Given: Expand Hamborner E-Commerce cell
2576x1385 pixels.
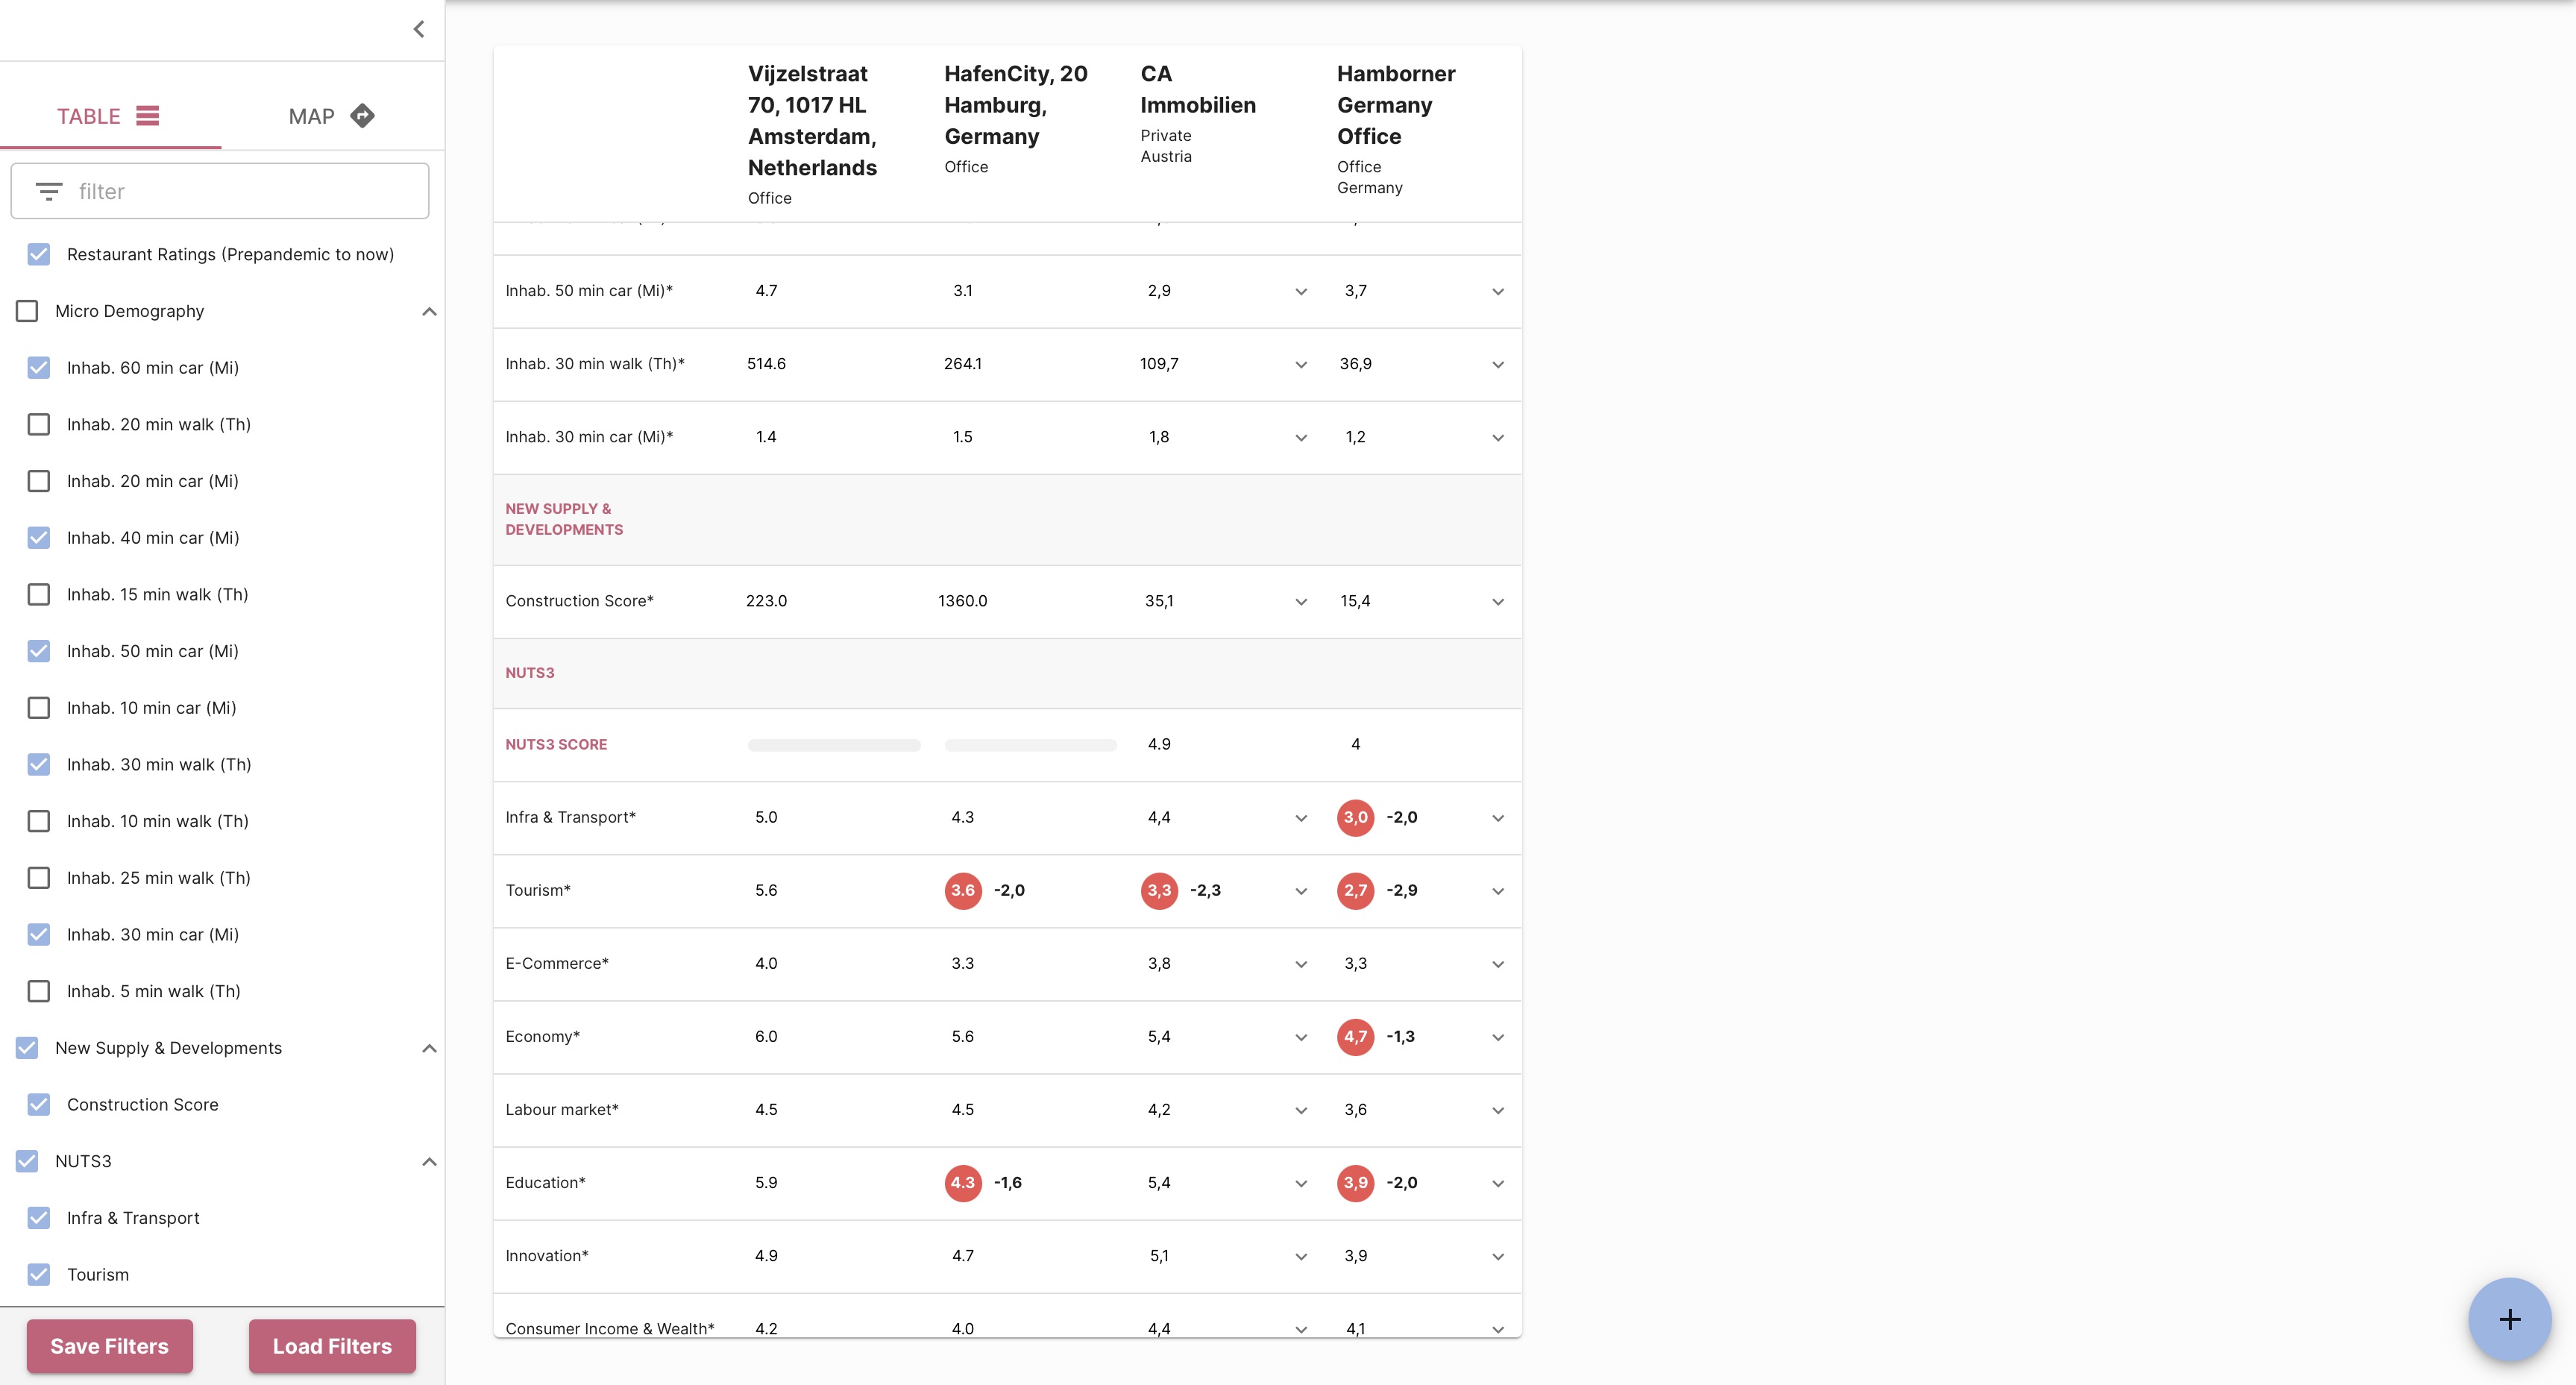Looking at the screenshot, I should coord(1498,964).
